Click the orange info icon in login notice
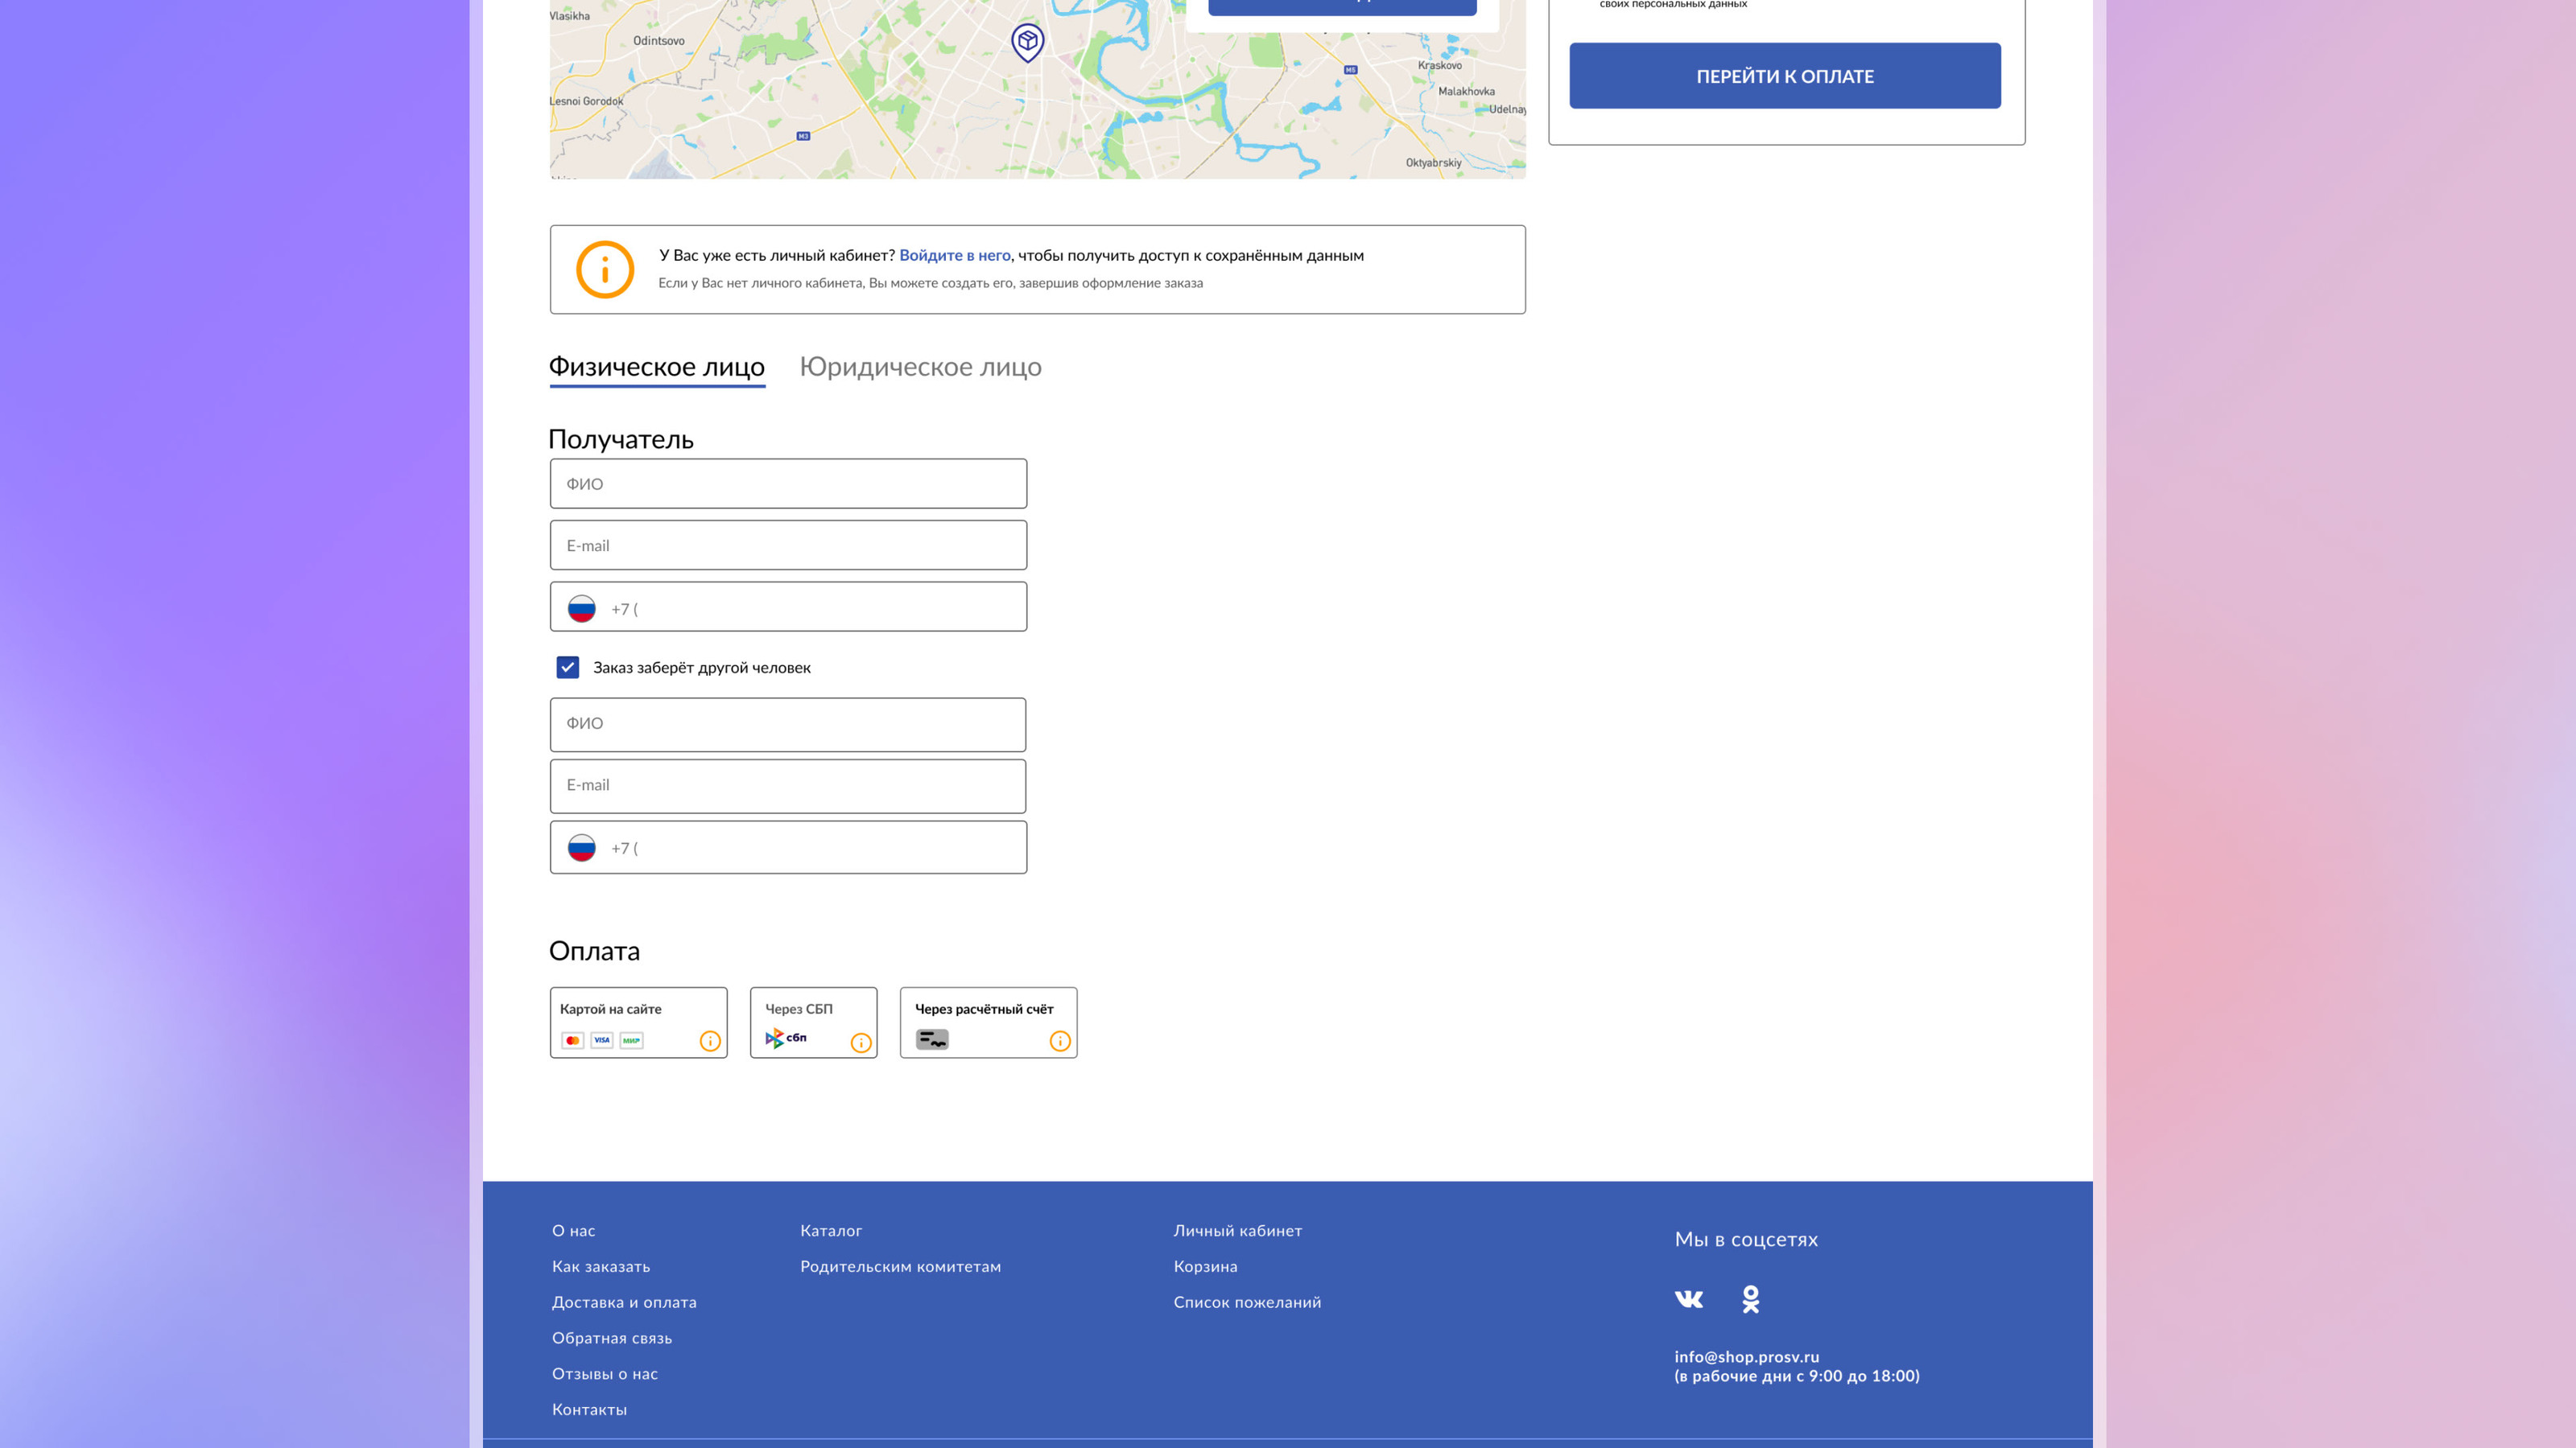Screen dimensions: 2576x1448 [604, 269]
